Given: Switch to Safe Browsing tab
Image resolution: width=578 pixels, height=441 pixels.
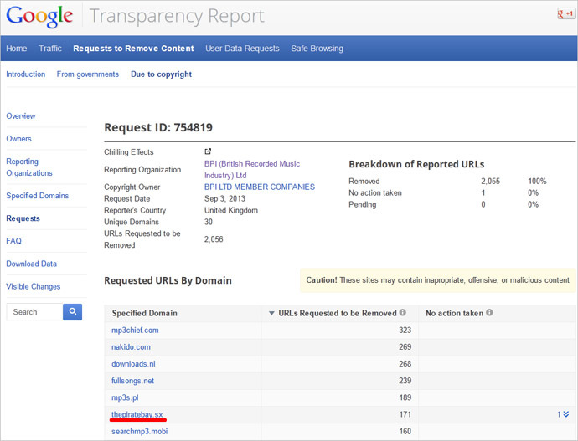Looking at the screenshot, I should pos(317,49).
